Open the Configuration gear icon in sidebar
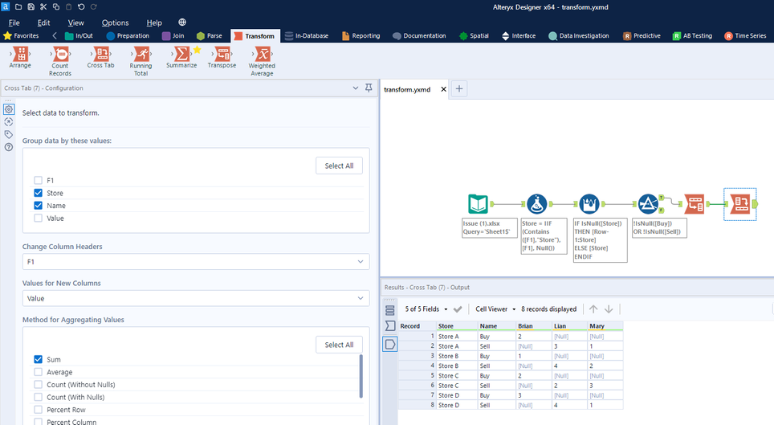Screen dimensions: 774x425 point(9,109)
